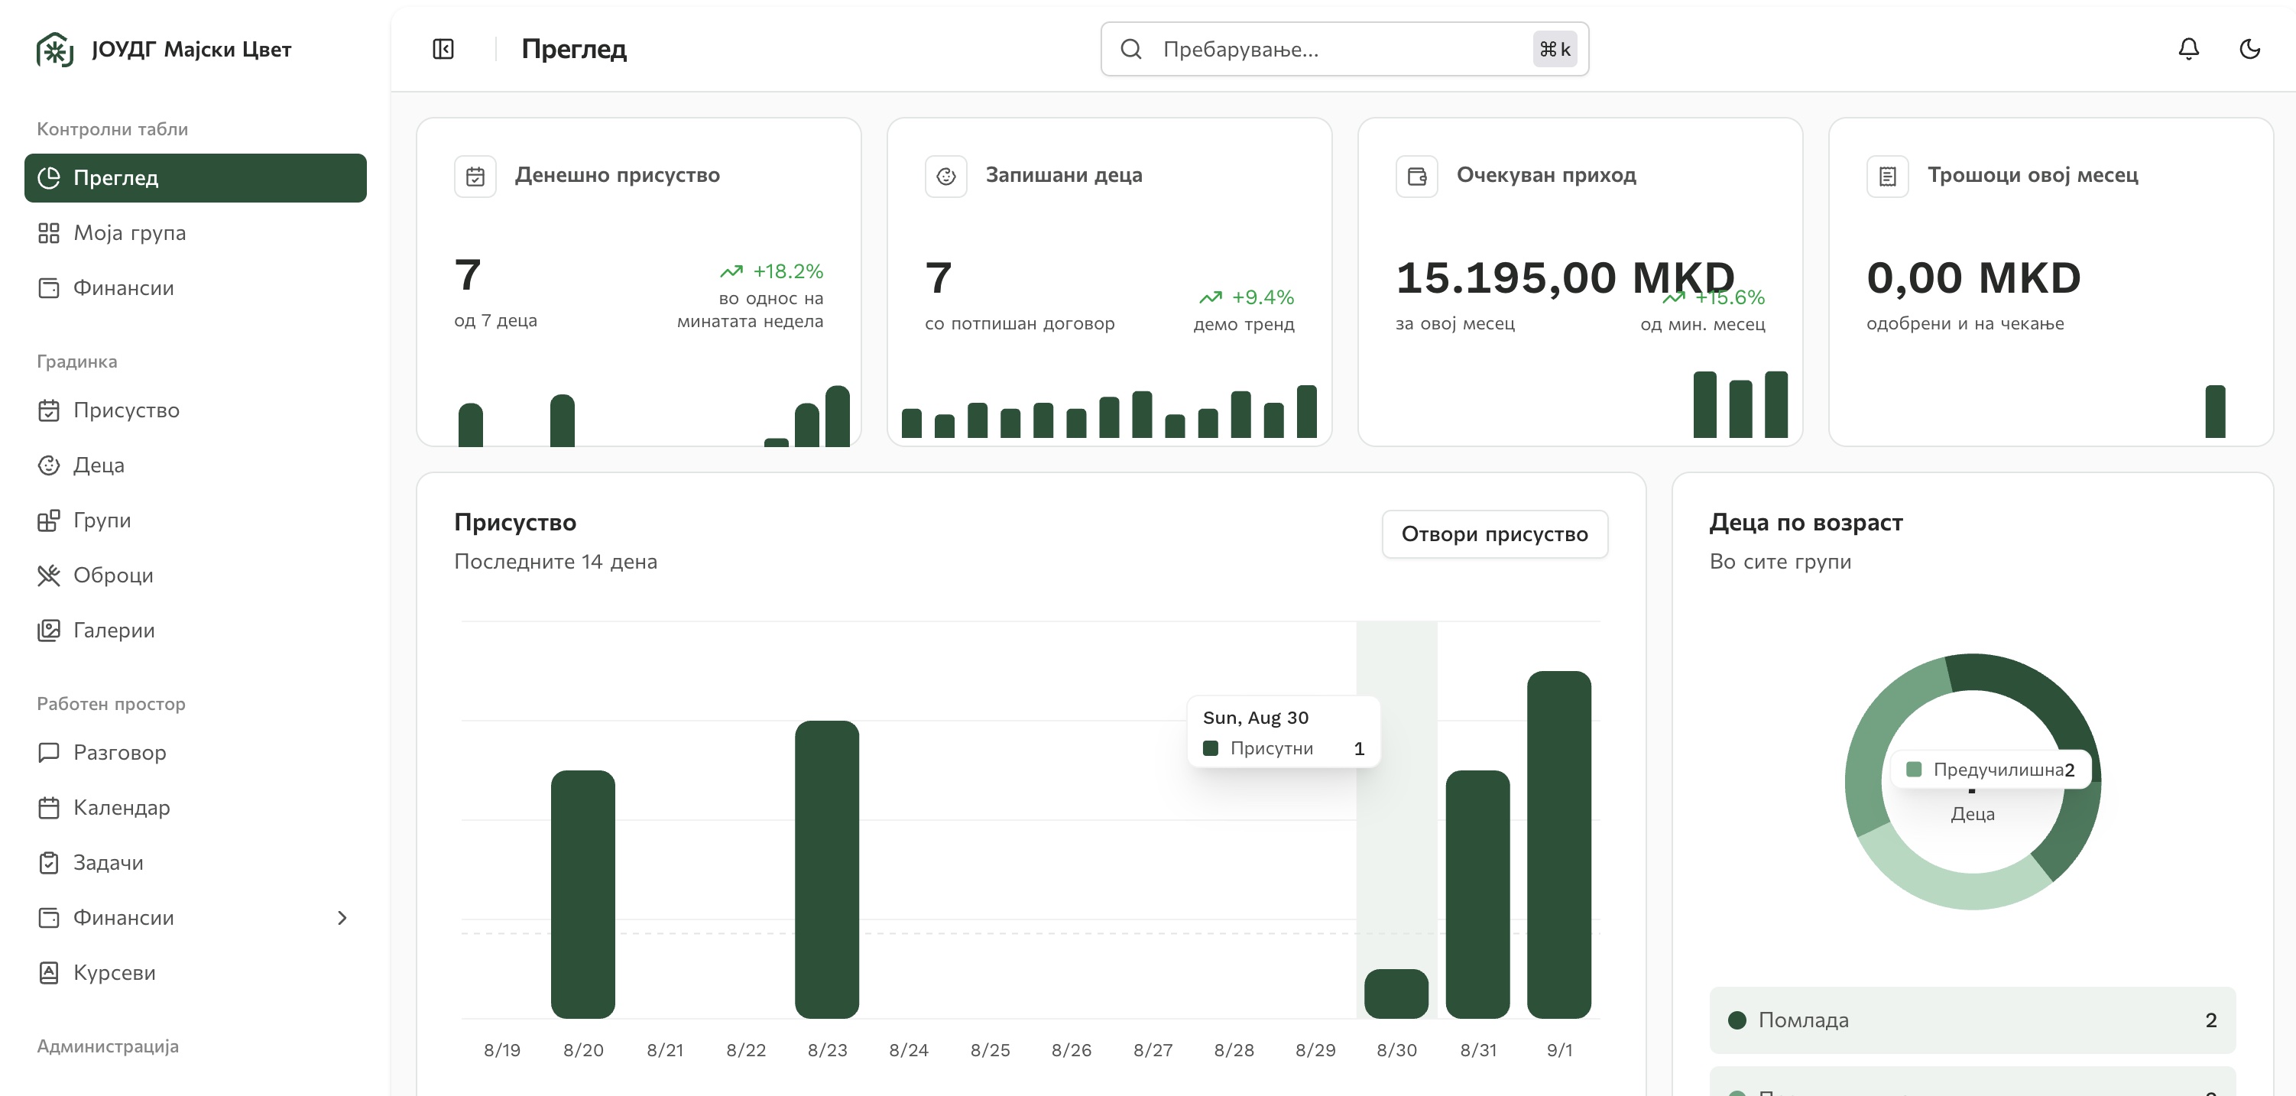The image size is (2296, 1096).
Task: Toggle dark mode moon icon
Action: (x=2249, y=49)
